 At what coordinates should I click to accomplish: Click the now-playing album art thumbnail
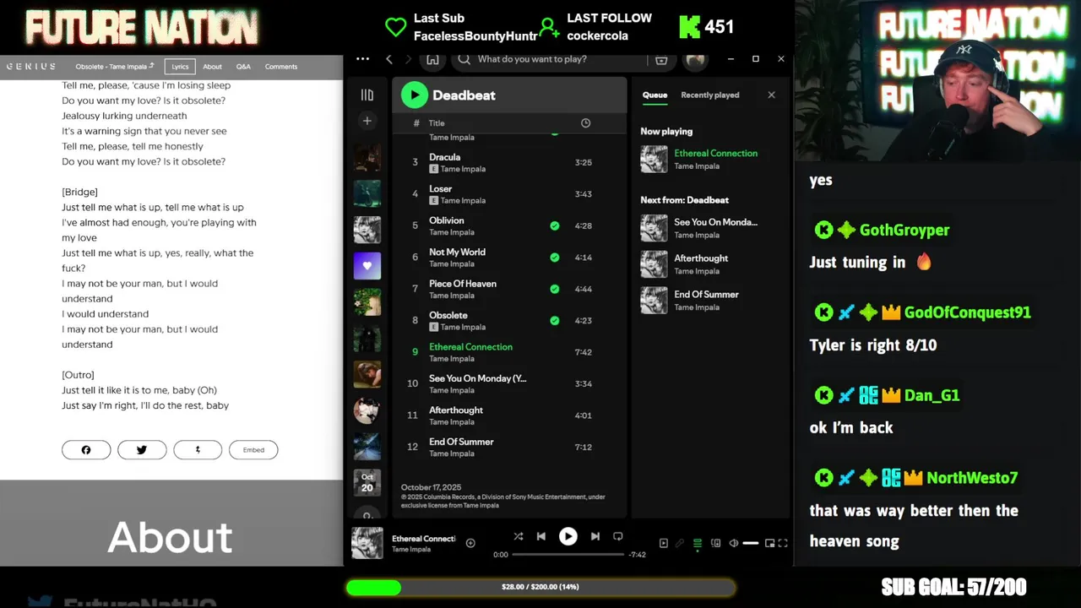pyautogui.click(x=367, y=543)
